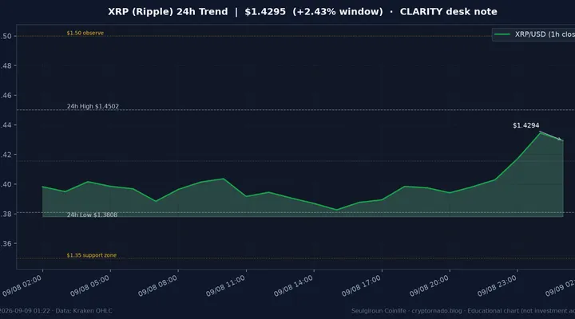Click the '09/08 20:00' x-axis label

coord(429,286)
